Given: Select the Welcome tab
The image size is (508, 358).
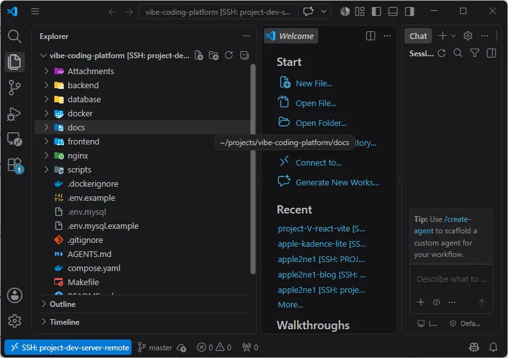Looking at the screenshot, I should click(x=291, y=36).
